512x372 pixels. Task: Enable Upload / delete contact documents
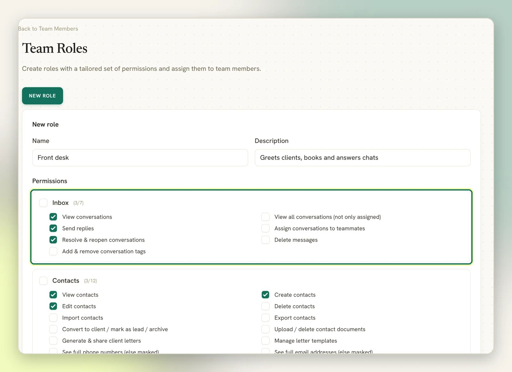coord(266,329)
